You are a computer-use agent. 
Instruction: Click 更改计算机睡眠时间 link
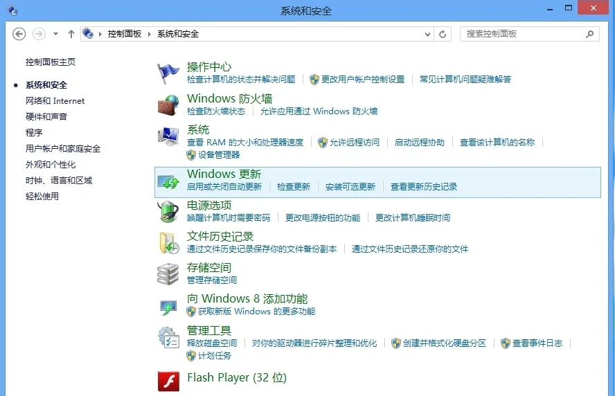point(413,218)
